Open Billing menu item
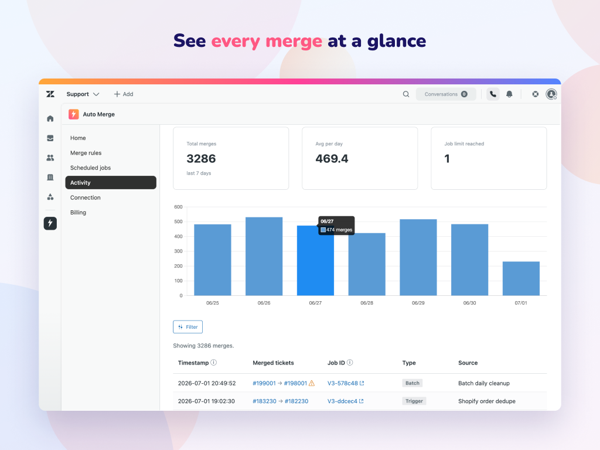The height and width of the screenshot is (450, 600). (78, 212)
